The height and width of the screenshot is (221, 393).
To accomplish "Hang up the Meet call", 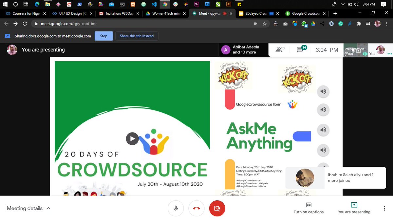I will [196, 208].
